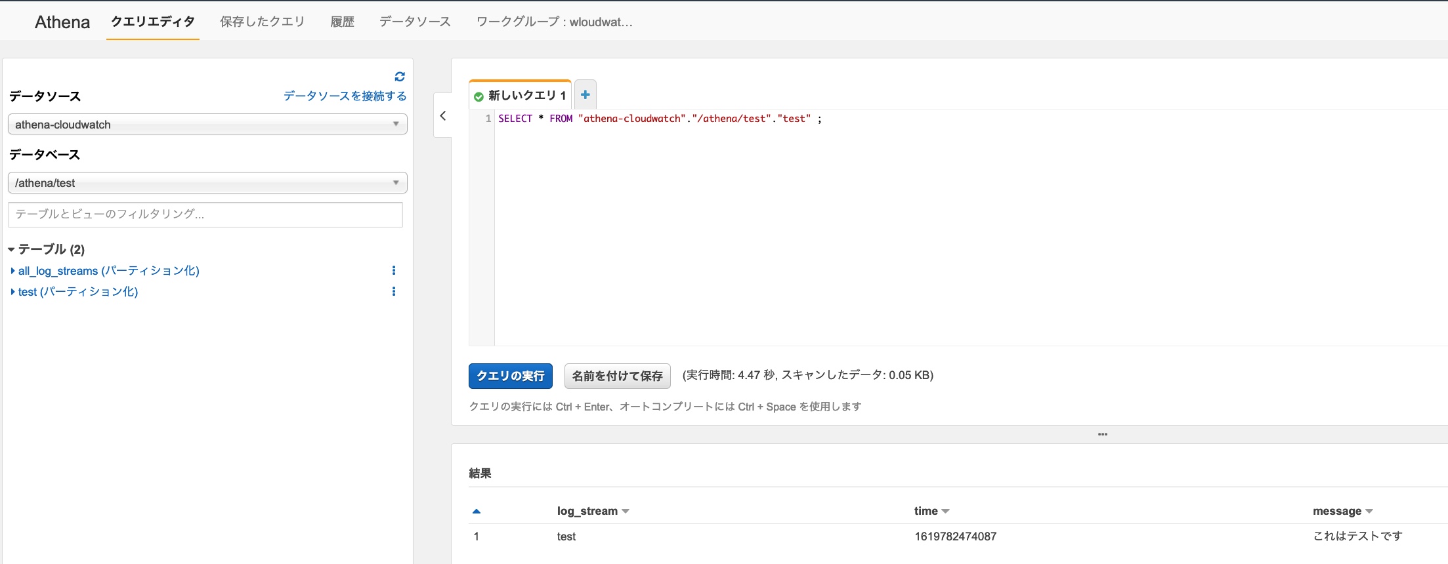1448x564 pixels.
Task: Open the /athena/test database dropdown
Action: (x=207, y=182)
